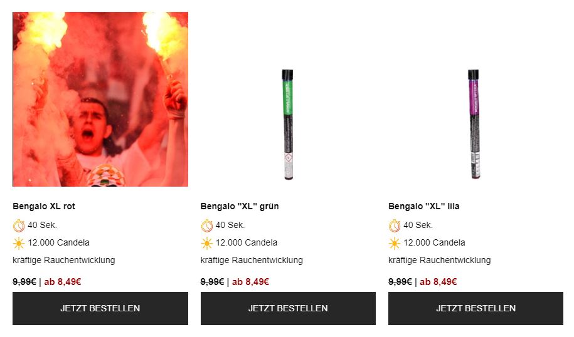The width and height of the screenshot is (574, 337).
Task: Click kräftige Rauchentwicklung text under Bengalo lila
Action: point(440,260)
